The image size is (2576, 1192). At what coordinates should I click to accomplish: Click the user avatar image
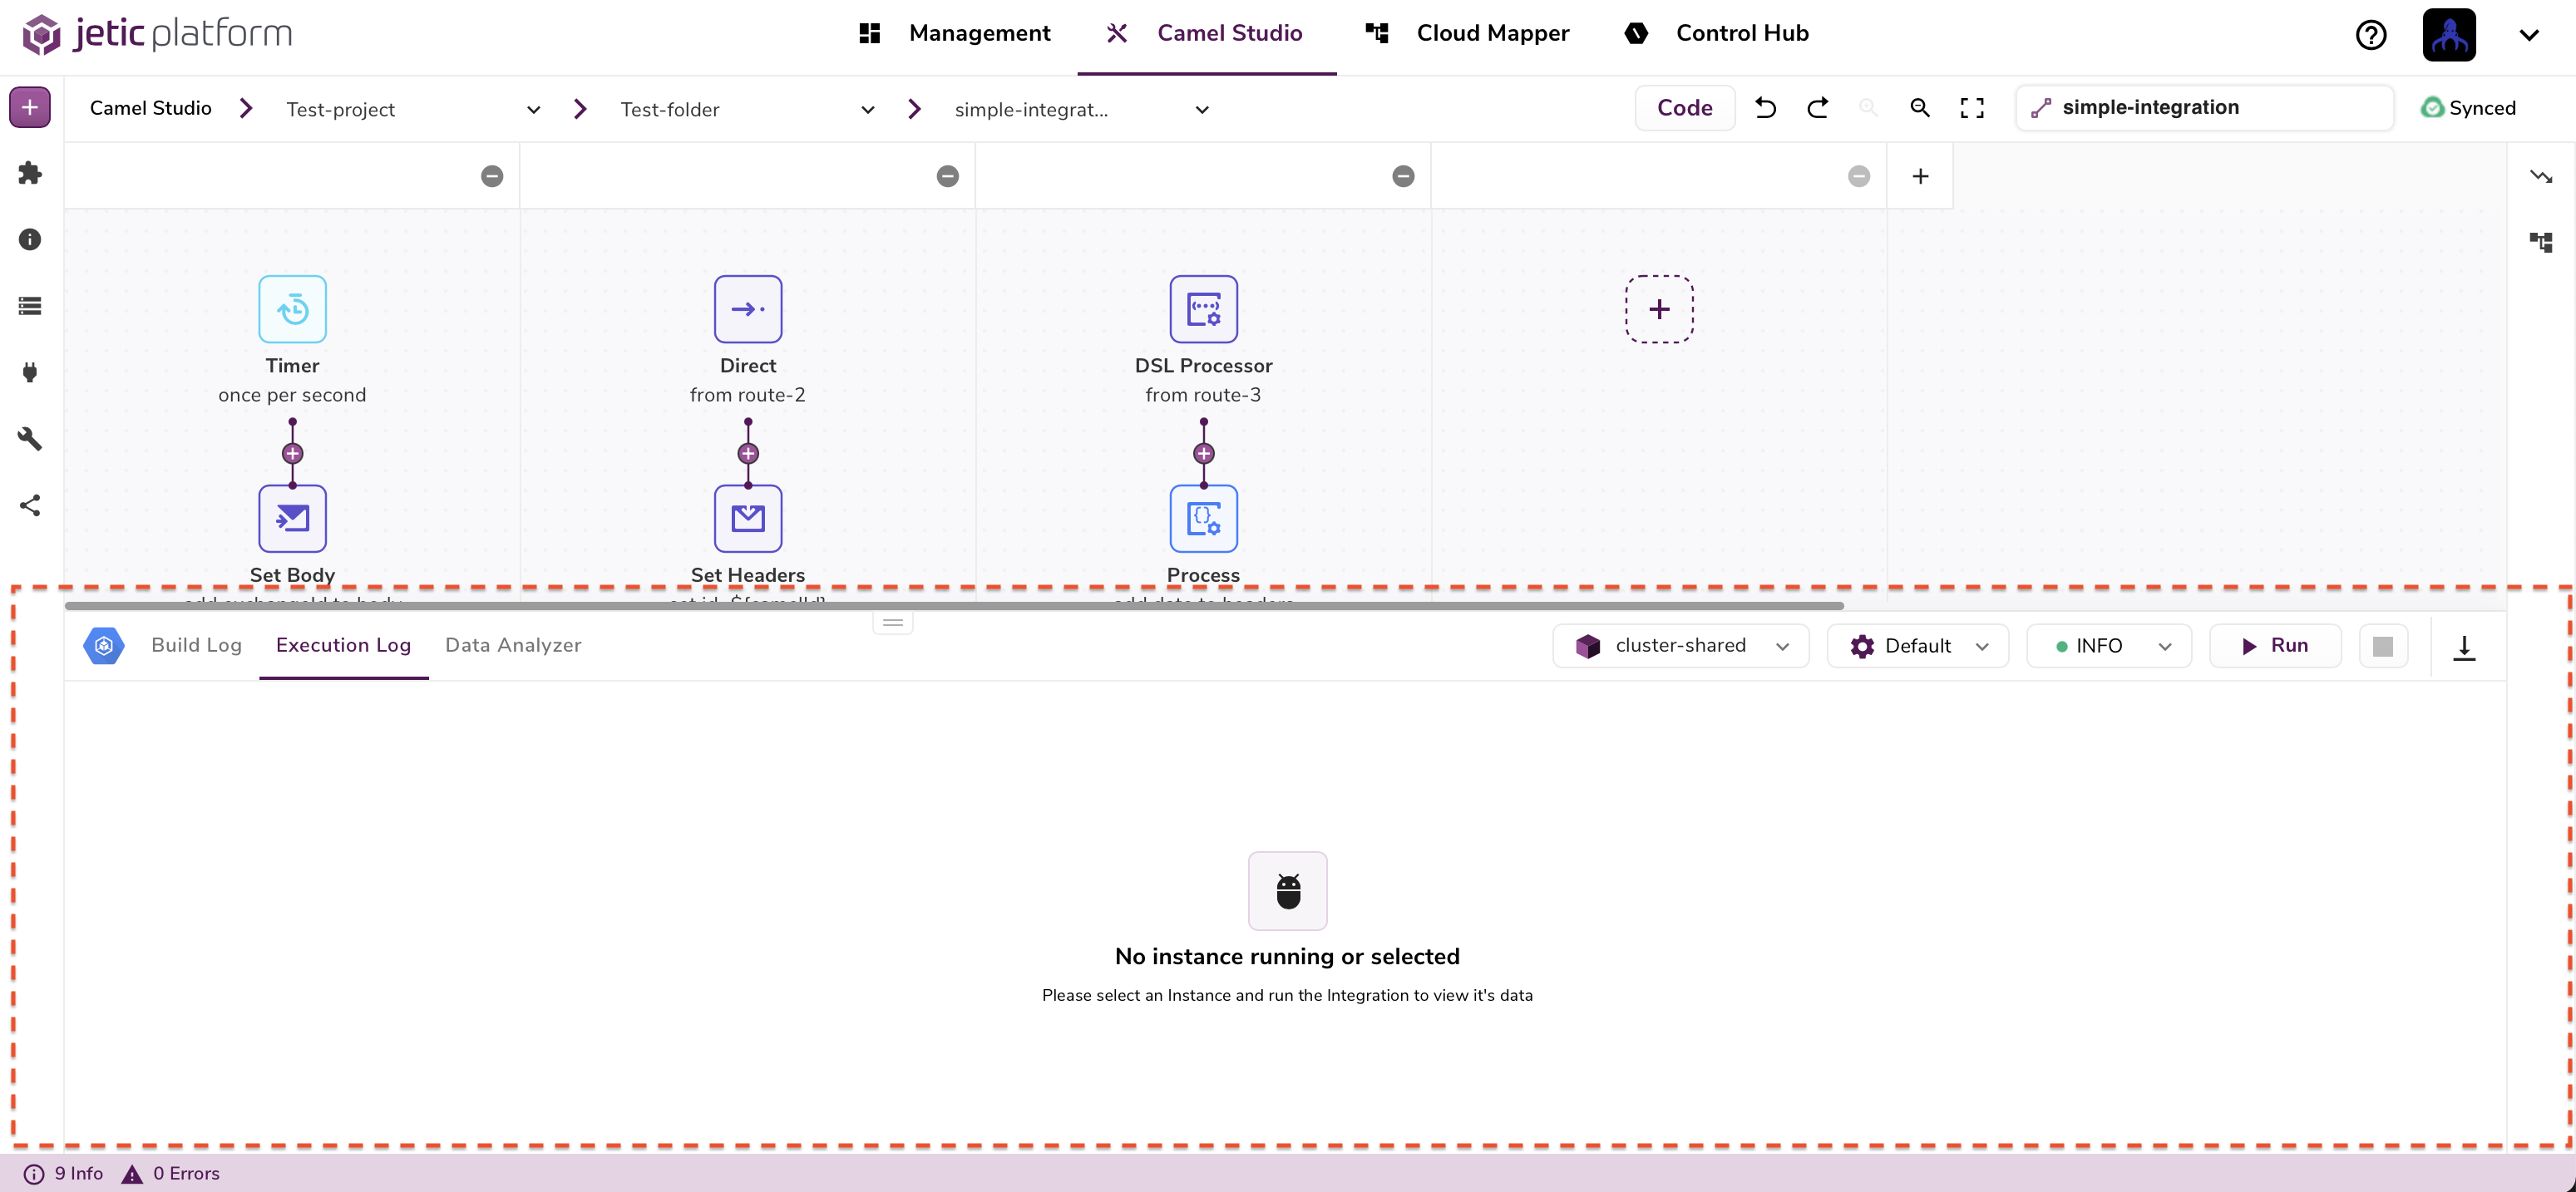click(x=2449, y=35)
